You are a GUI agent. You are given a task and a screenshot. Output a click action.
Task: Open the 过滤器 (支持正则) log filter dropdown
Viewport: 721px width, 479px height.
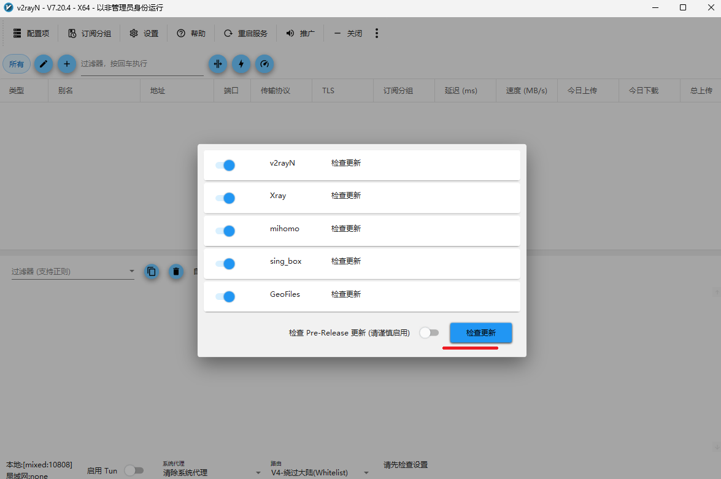[x=73, y=272]
